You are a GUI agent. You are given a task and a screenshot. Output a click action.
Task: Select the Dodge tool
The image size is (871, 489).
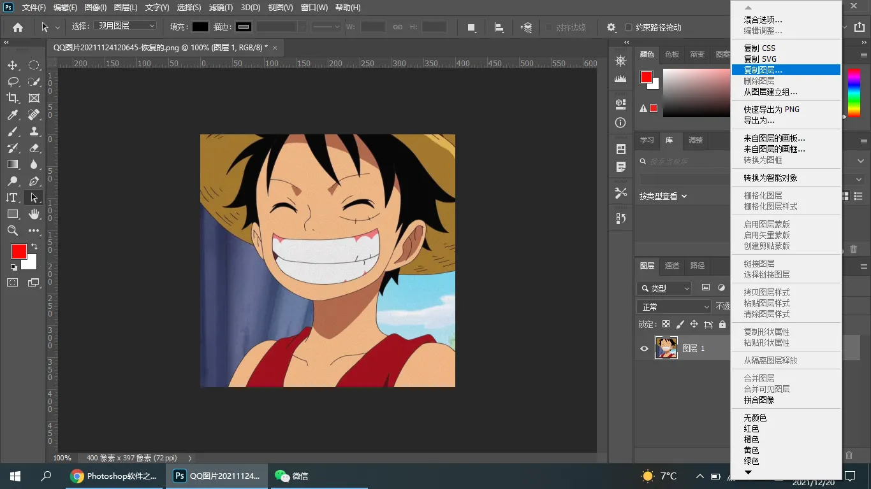(x=13, y=181)
